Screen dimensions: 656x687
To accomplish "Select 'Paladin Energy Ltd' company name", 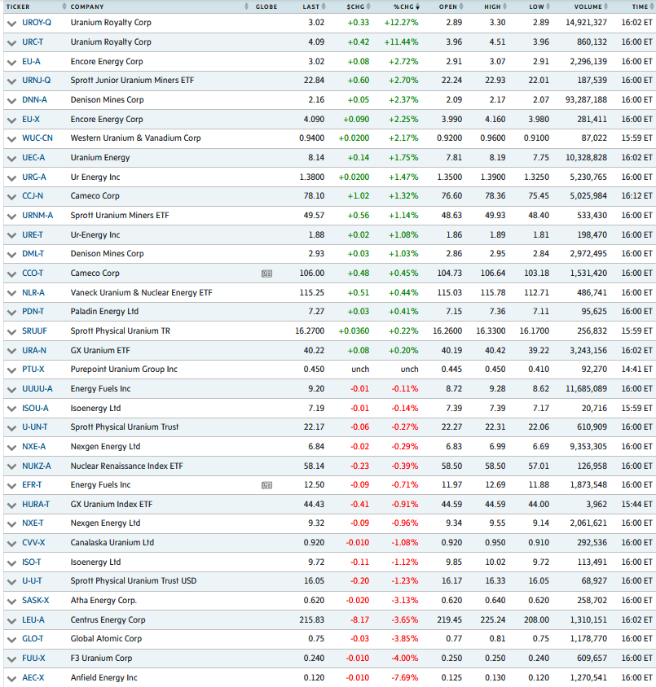I will 104,311.
